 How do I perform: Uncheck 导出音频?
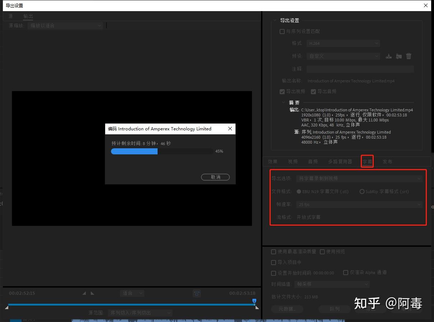pos(313,91)
